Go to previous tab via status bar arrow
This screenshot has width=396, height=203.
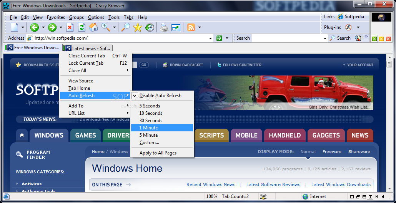tap(376, 197)
